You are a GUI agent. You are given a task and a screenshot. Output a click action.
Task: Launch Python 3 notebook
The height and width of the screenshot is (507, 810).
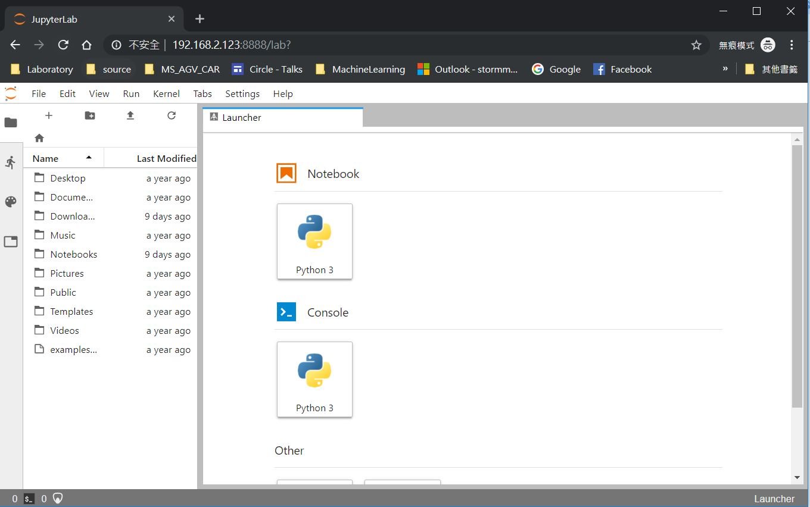point(314,241)
